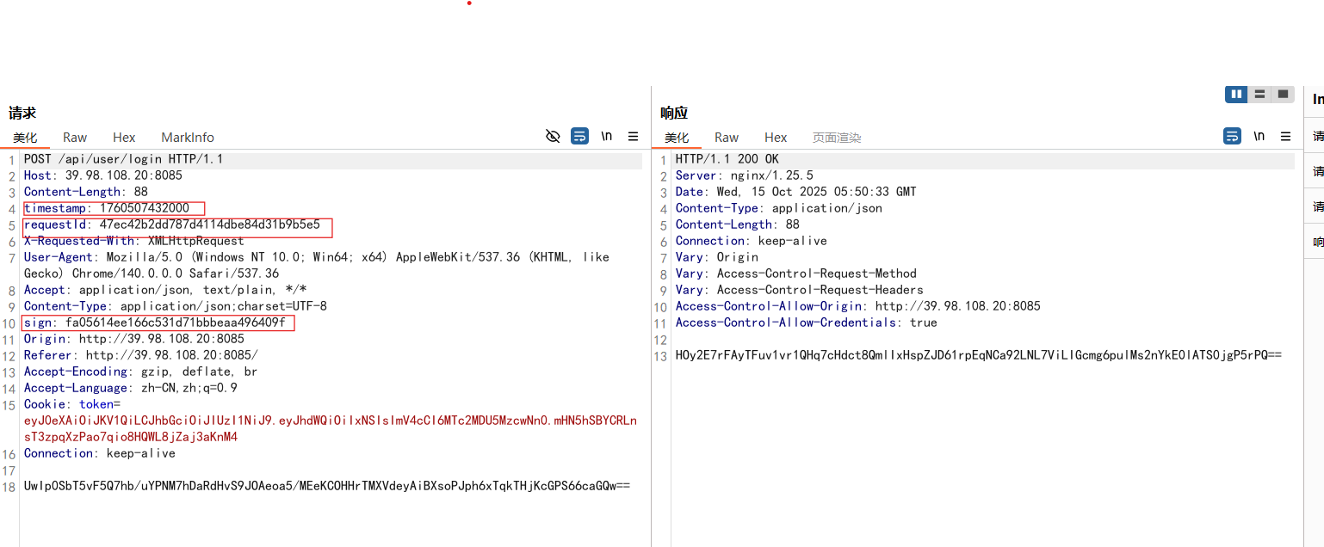The image size is (1324, 547).
Task: Open the Raw tab in the request panel
Action: pyautogui.click(x=75, y=138)
